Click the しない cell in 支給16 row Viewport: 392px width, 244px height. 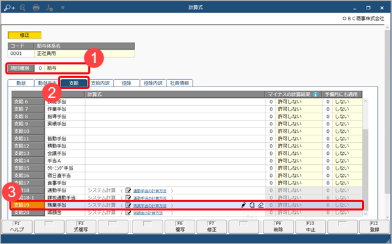(x=347, y=176)
